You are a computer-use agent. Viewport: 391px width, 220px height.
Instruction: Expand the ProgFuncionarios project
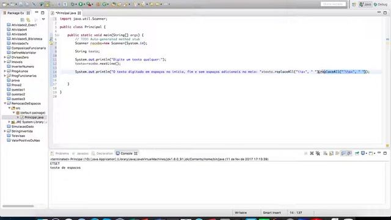[5, 76]
